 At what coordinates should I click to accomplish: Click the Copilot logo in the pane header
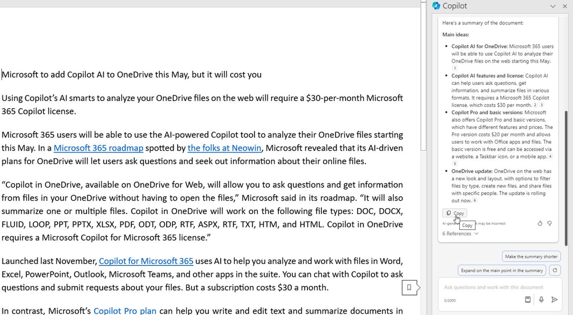tap(436, 6)
